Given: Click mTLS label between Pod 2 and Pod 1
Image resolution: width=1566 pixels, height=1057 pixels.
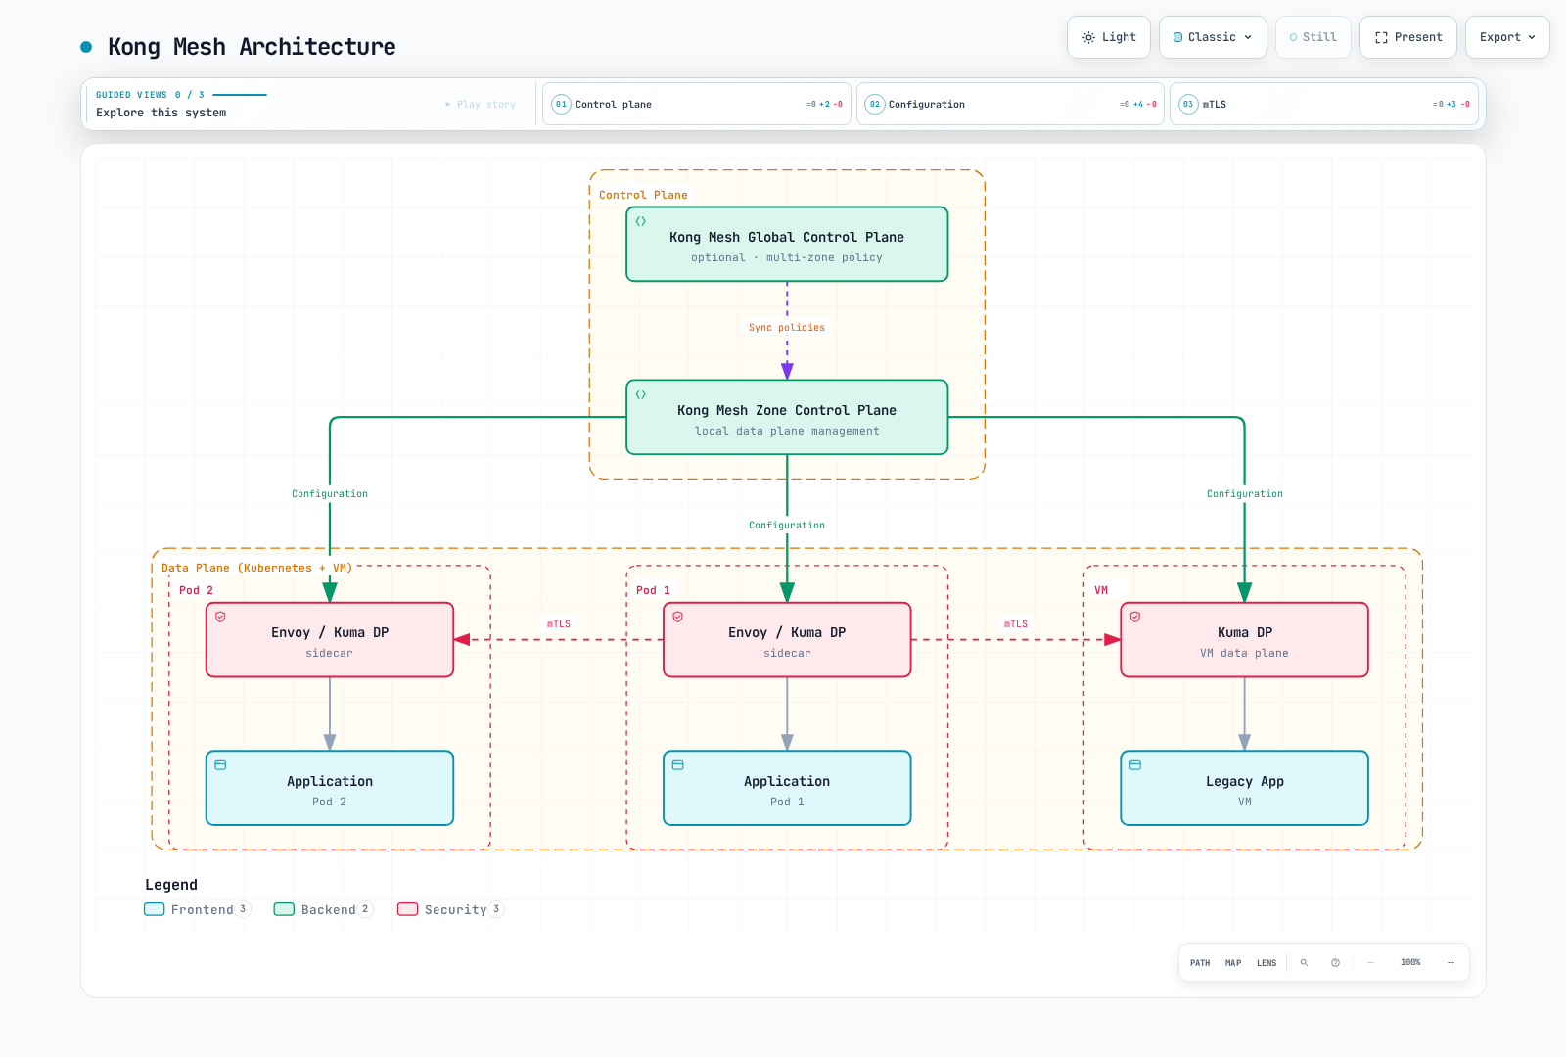Looking at the screenshot, I should (559, 624).
